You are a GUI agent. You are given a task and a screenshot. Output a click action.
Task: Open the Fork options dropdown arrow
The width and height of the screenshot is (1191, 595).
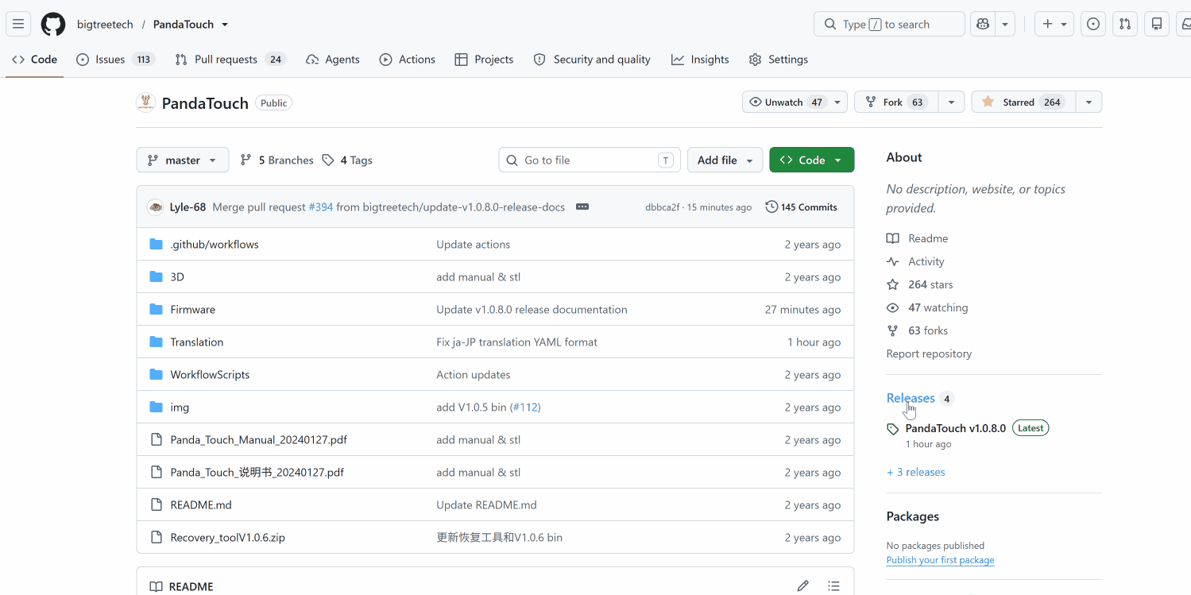click(951, 102)
